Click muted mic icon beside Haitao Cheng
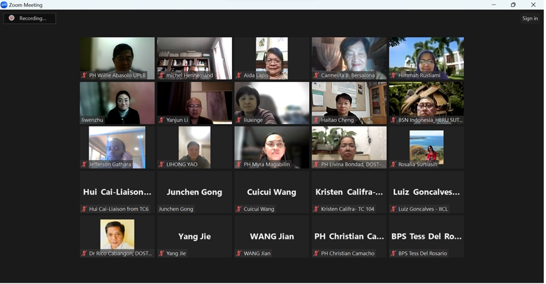 click(x=316, y=120)
